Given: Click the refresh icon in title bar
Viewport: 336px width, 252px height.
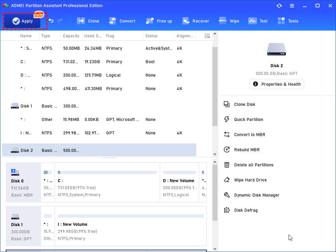Looking at the screenshot, I should (x=279, y=6).
